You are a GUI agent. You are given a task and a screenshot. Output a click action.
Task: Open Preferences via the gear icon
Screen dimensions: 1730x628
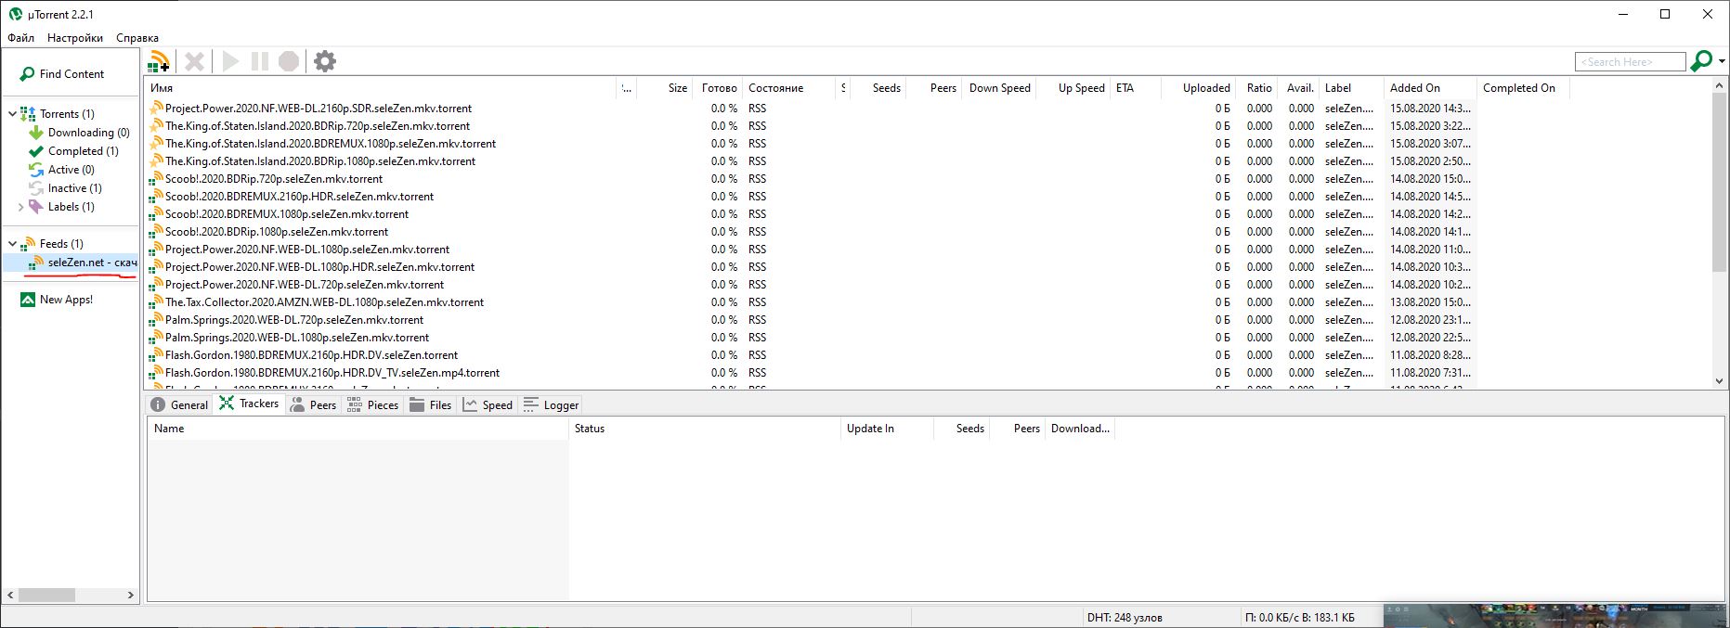click(x=324, y=62)
